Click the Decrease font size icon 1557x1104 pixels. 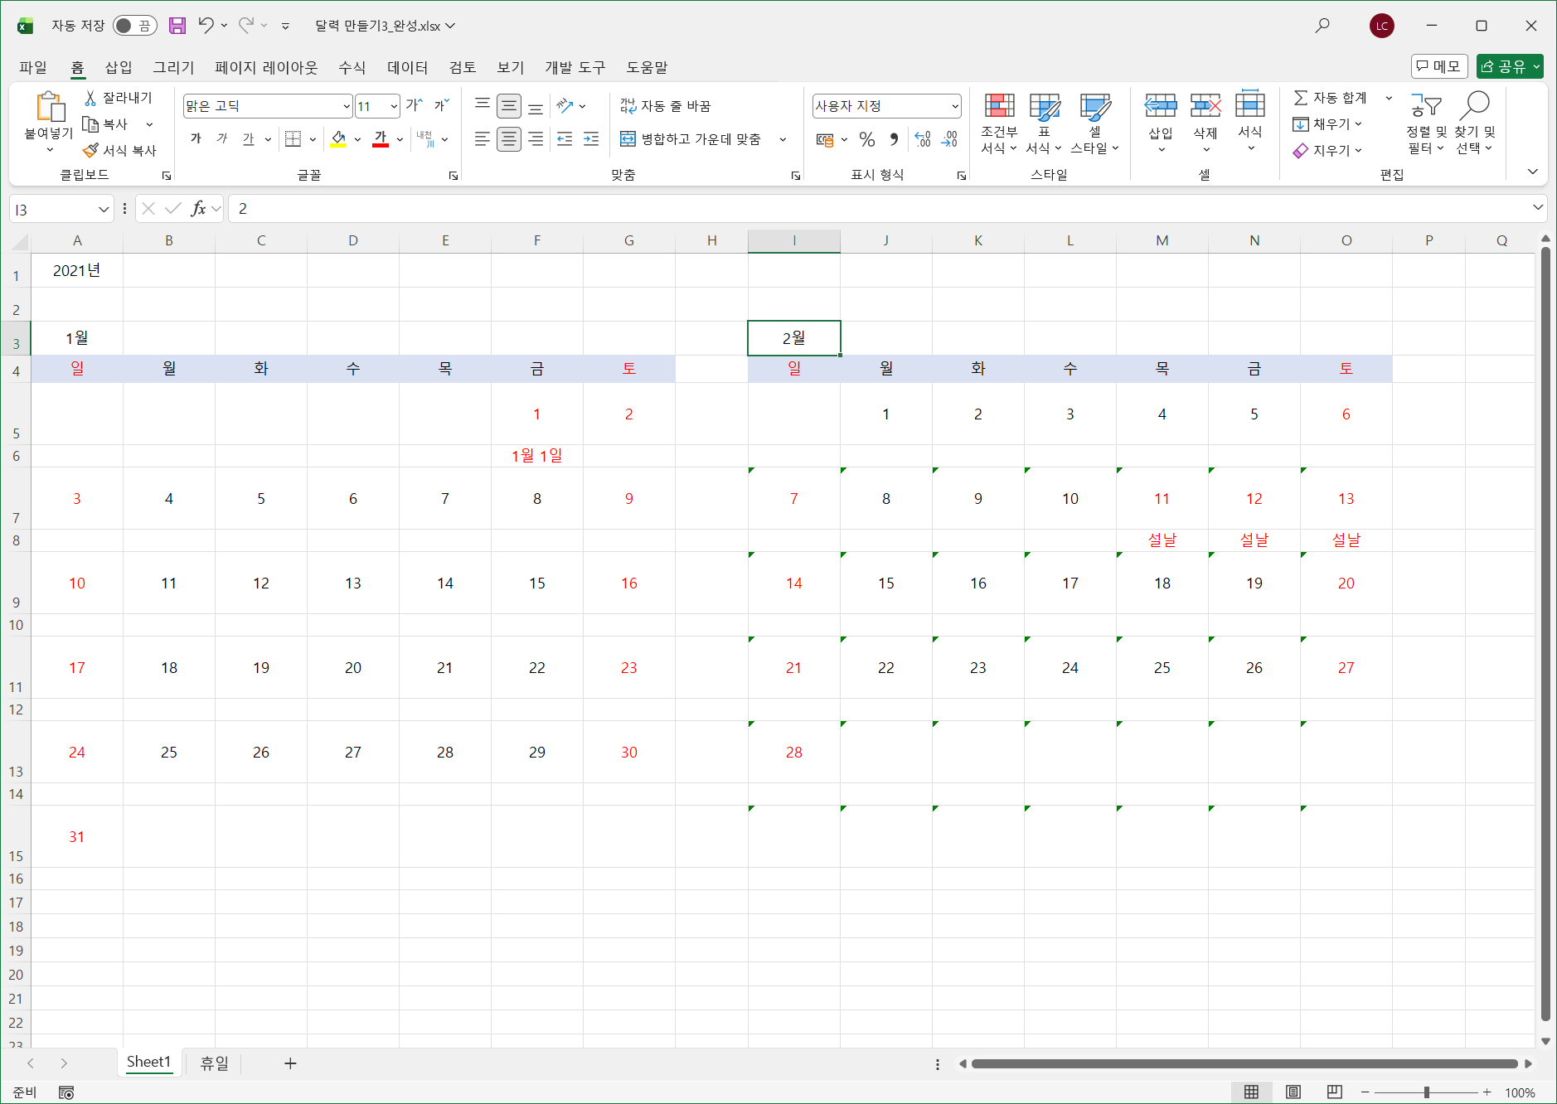(442, 105)
